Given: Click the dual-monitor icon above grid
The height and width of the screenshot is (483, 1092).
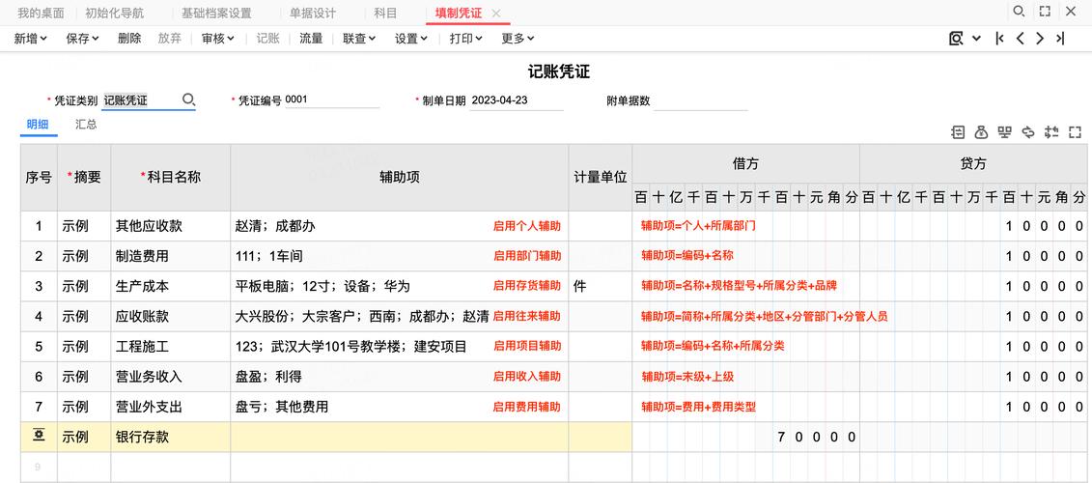Looking at the screenshot, I should tap(1004, 131).
